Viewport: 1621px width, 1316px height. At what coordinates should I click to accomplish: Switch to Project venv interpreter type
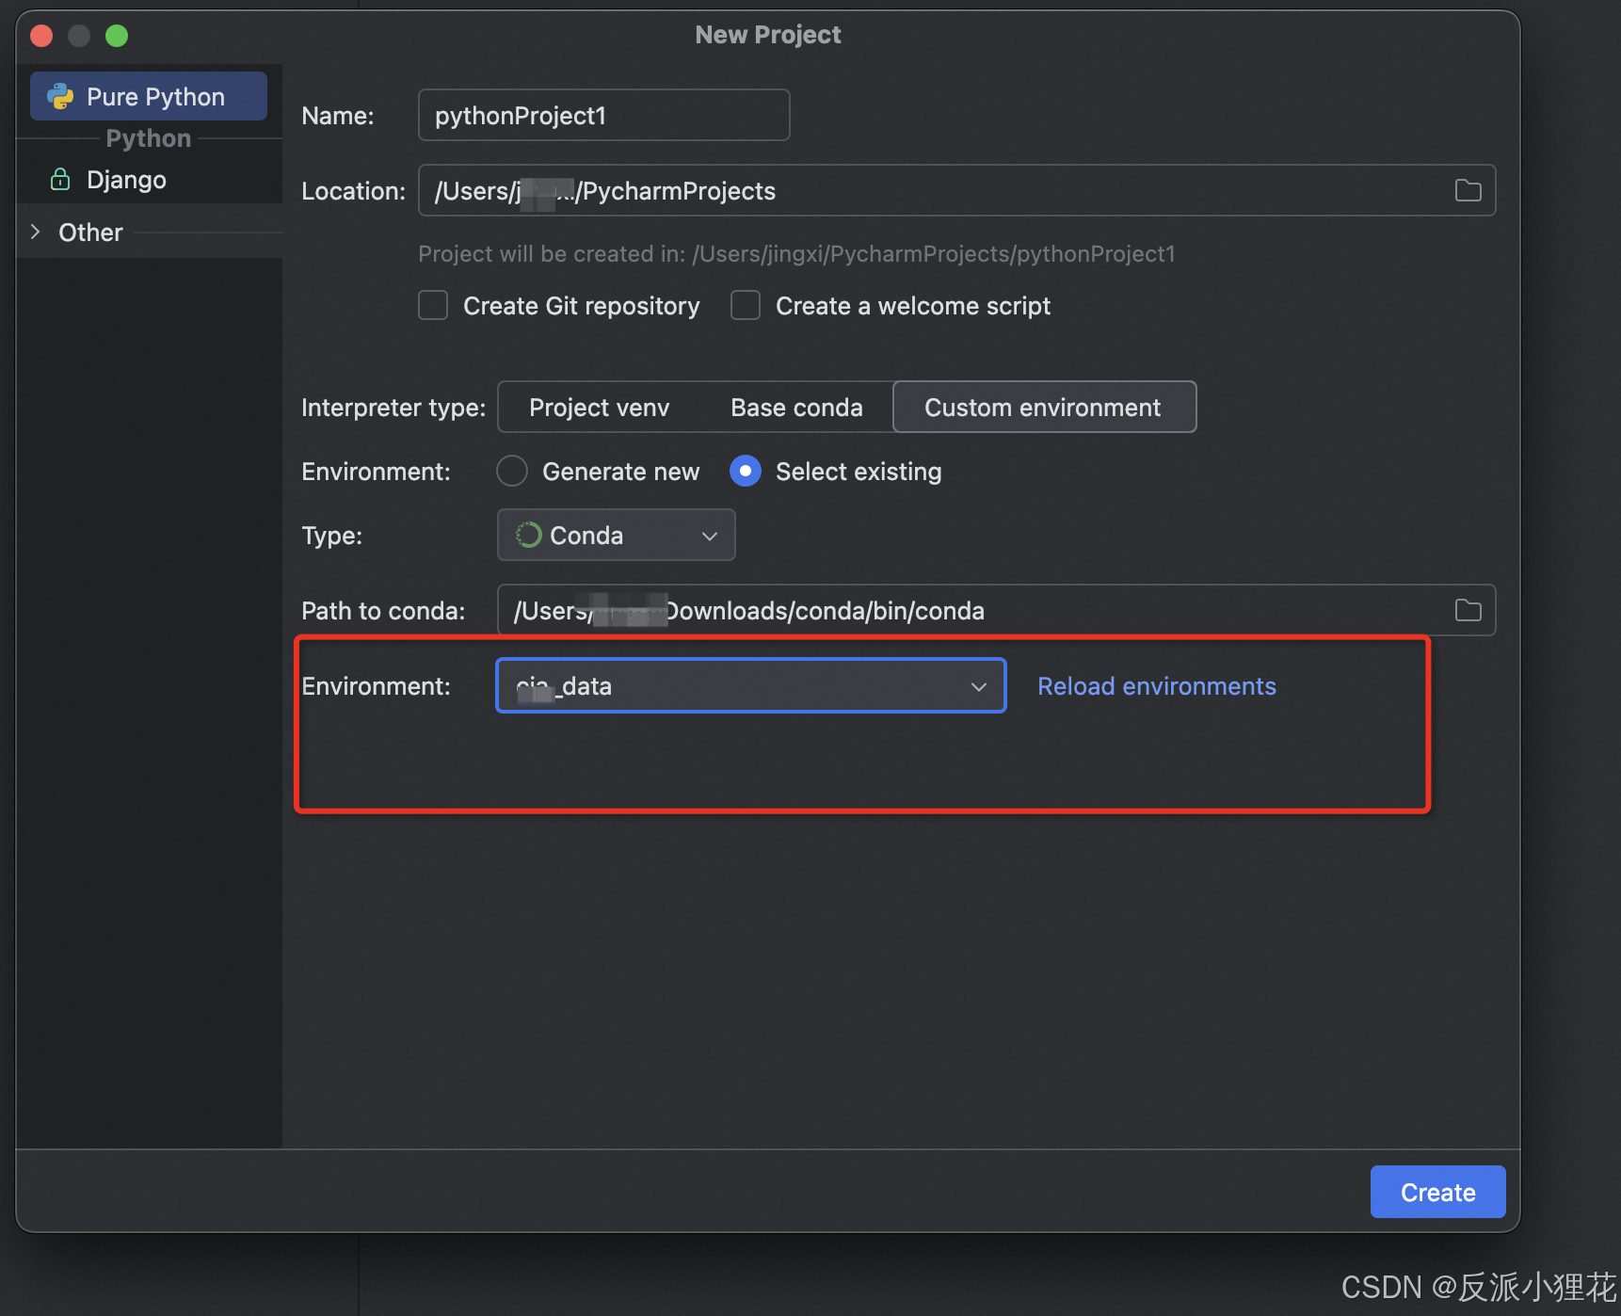[x=599, y=407]
